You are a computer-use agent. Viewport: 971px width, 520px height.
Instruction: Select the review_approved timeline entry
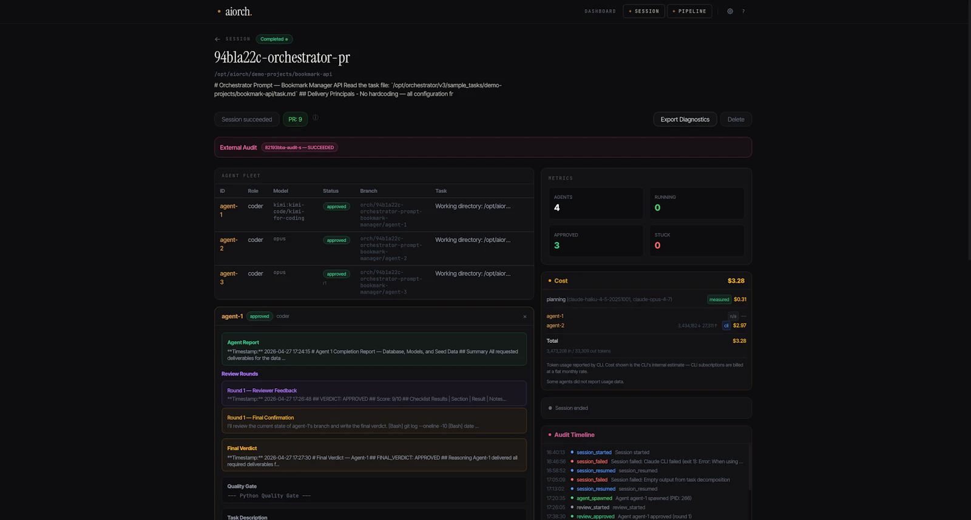coord(646,516)
